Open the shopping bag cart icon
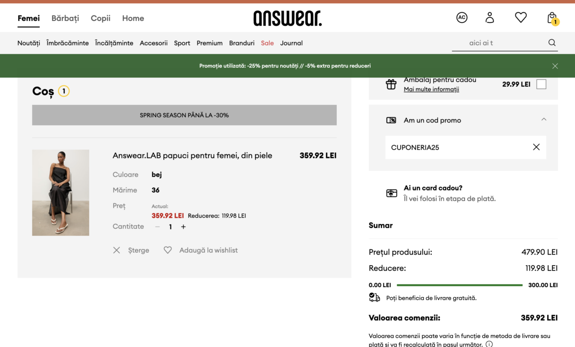This screenshot has height=347, width=575. [x=552, y=18]
